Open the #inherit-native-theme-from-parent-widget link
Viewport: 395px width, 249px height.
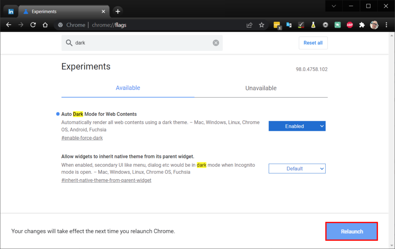tap(106, 180)
